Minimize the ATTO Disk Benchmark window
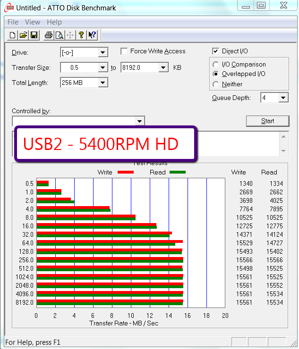The width and height of the screenshot is (299, 349). (x=246, y=6)
